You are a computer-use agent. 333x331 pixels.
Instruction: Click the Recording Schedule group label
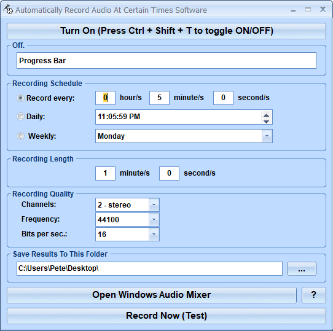click(47, 84)
